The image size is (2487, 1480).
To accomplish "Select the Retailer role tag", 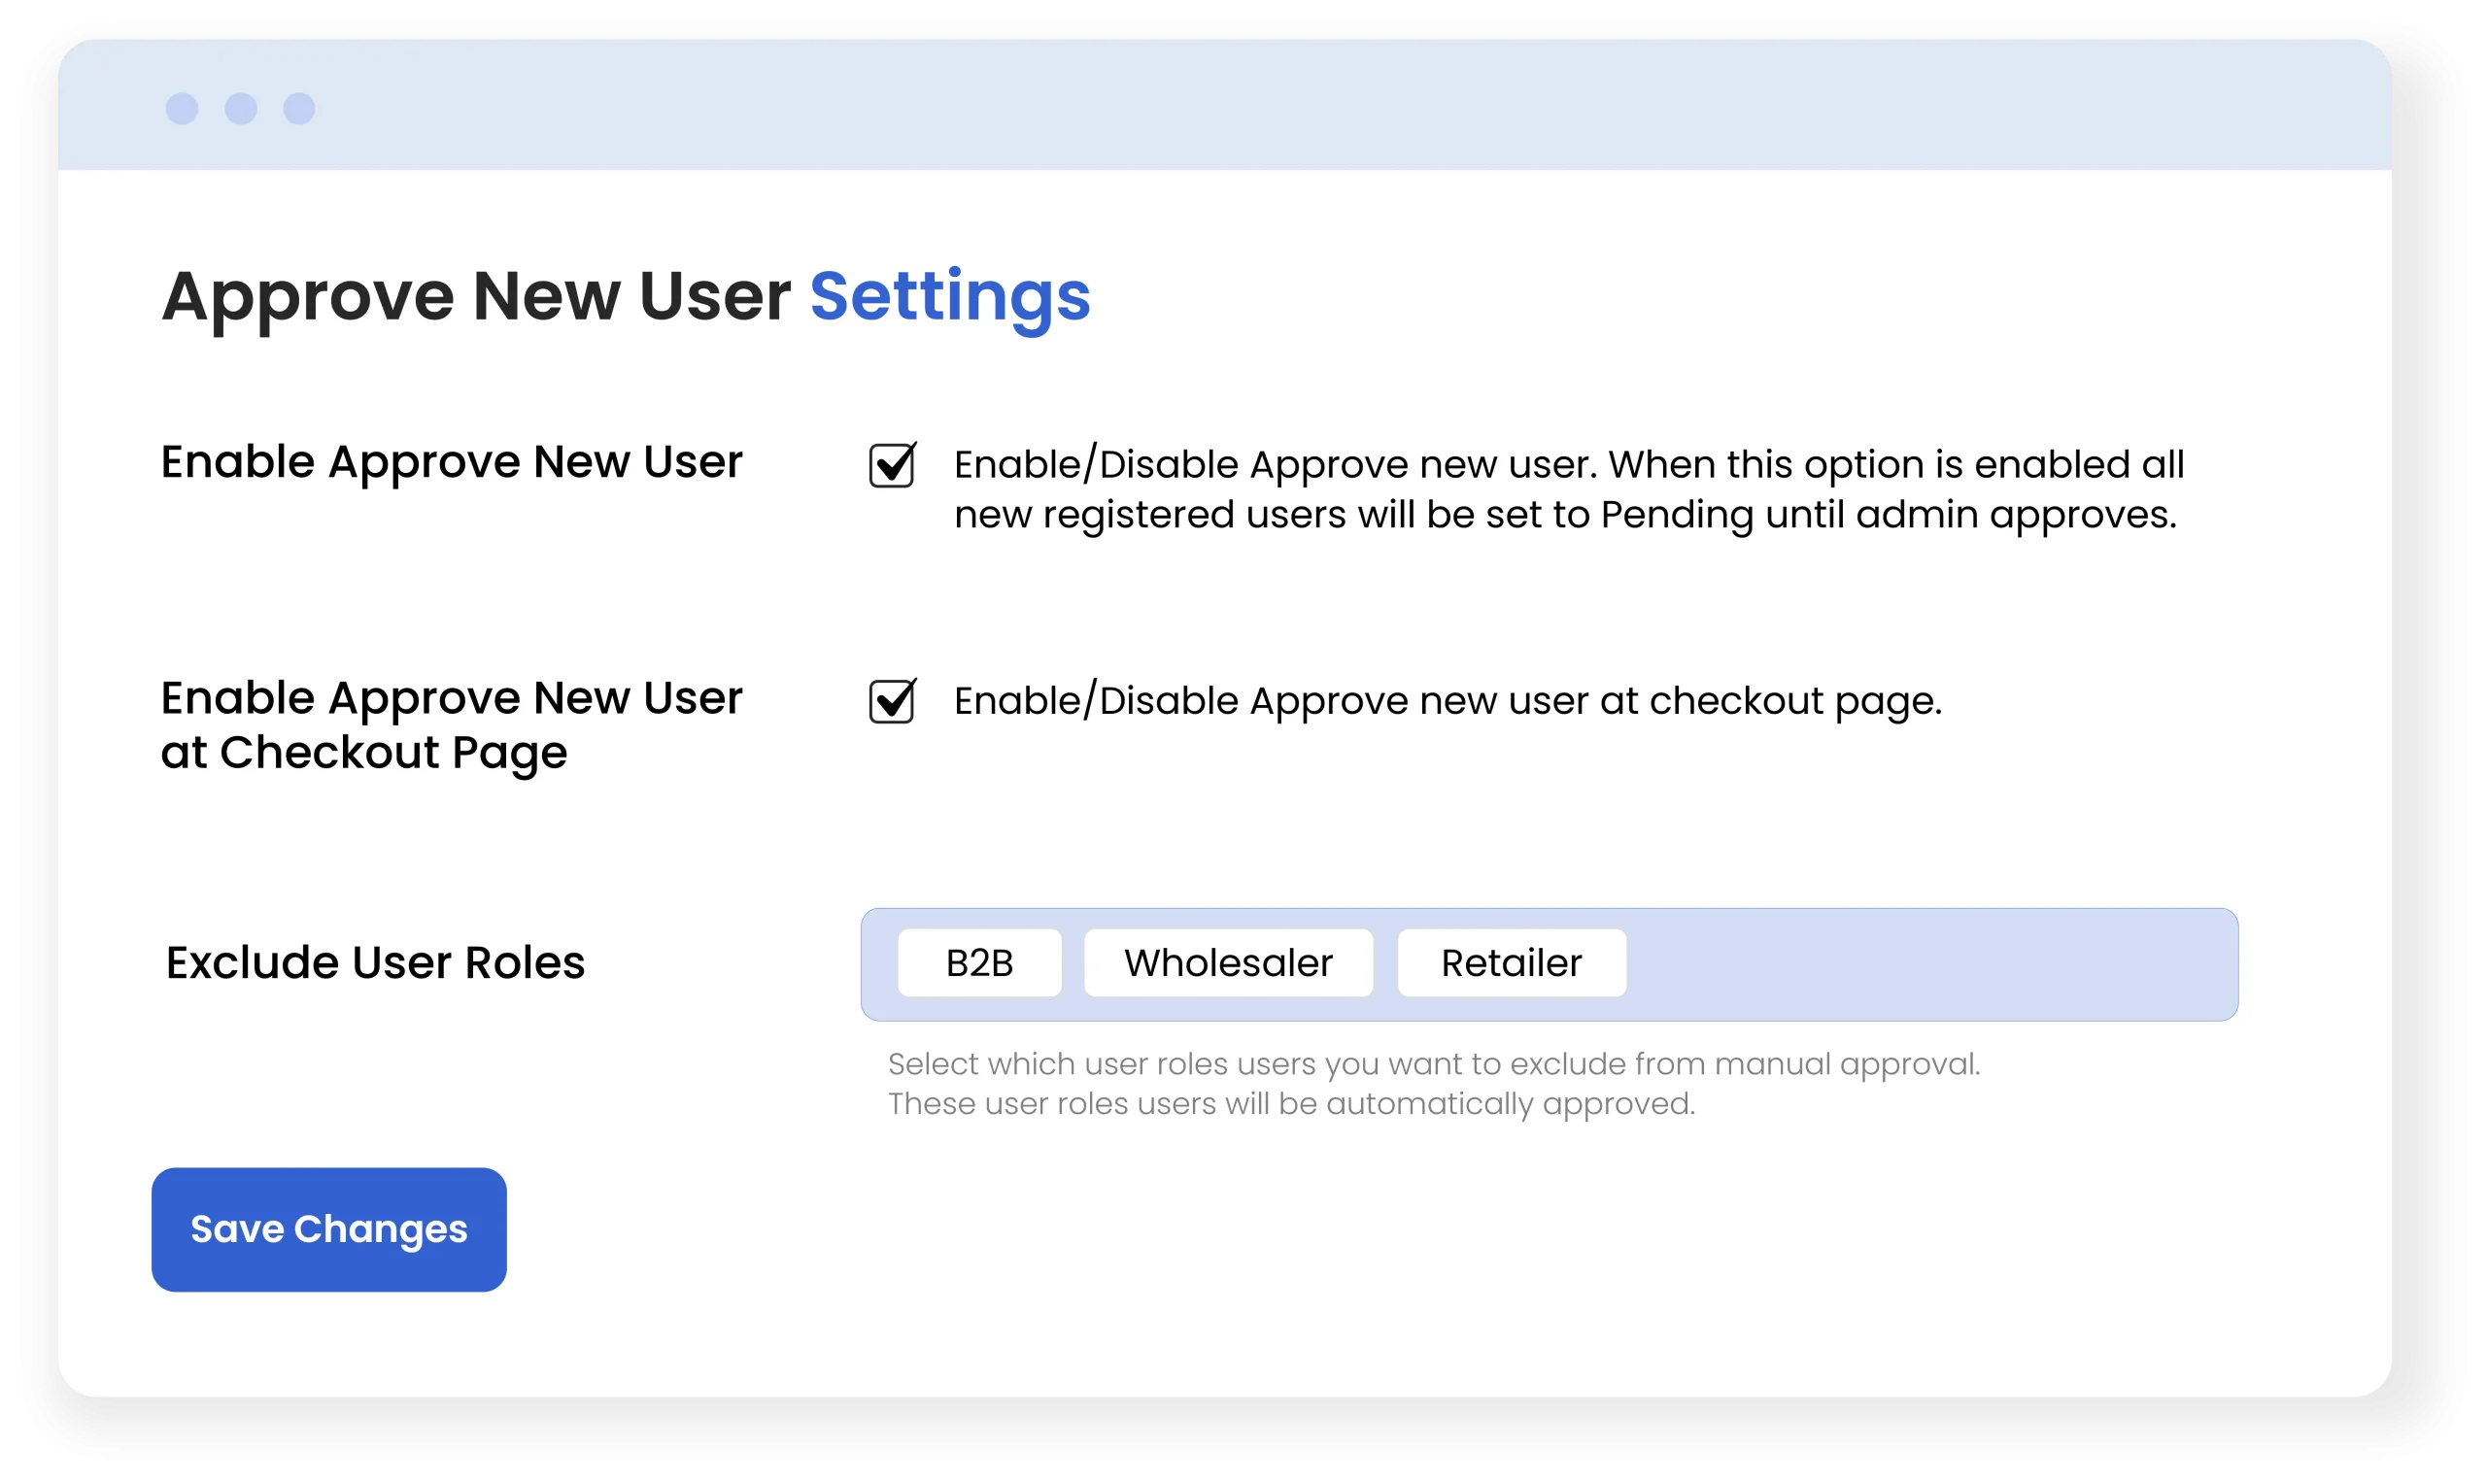I will point(1512,963).
